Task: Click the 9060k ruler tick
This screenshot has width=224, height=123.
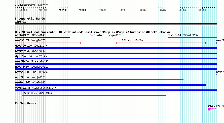Action: click(142, 10)
